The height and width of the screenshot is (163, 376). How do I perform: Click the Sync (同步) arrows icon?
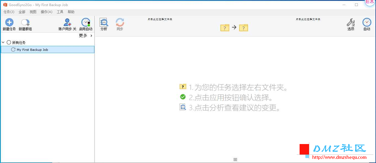[120, 23]
